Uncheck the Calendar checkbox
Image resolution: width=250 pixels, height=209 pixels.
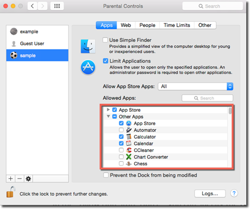[121, 143]
